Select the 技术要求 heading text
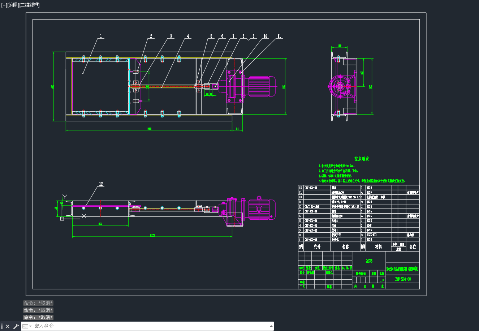Viewport: 479px width, 331px height. coord(362,159)
